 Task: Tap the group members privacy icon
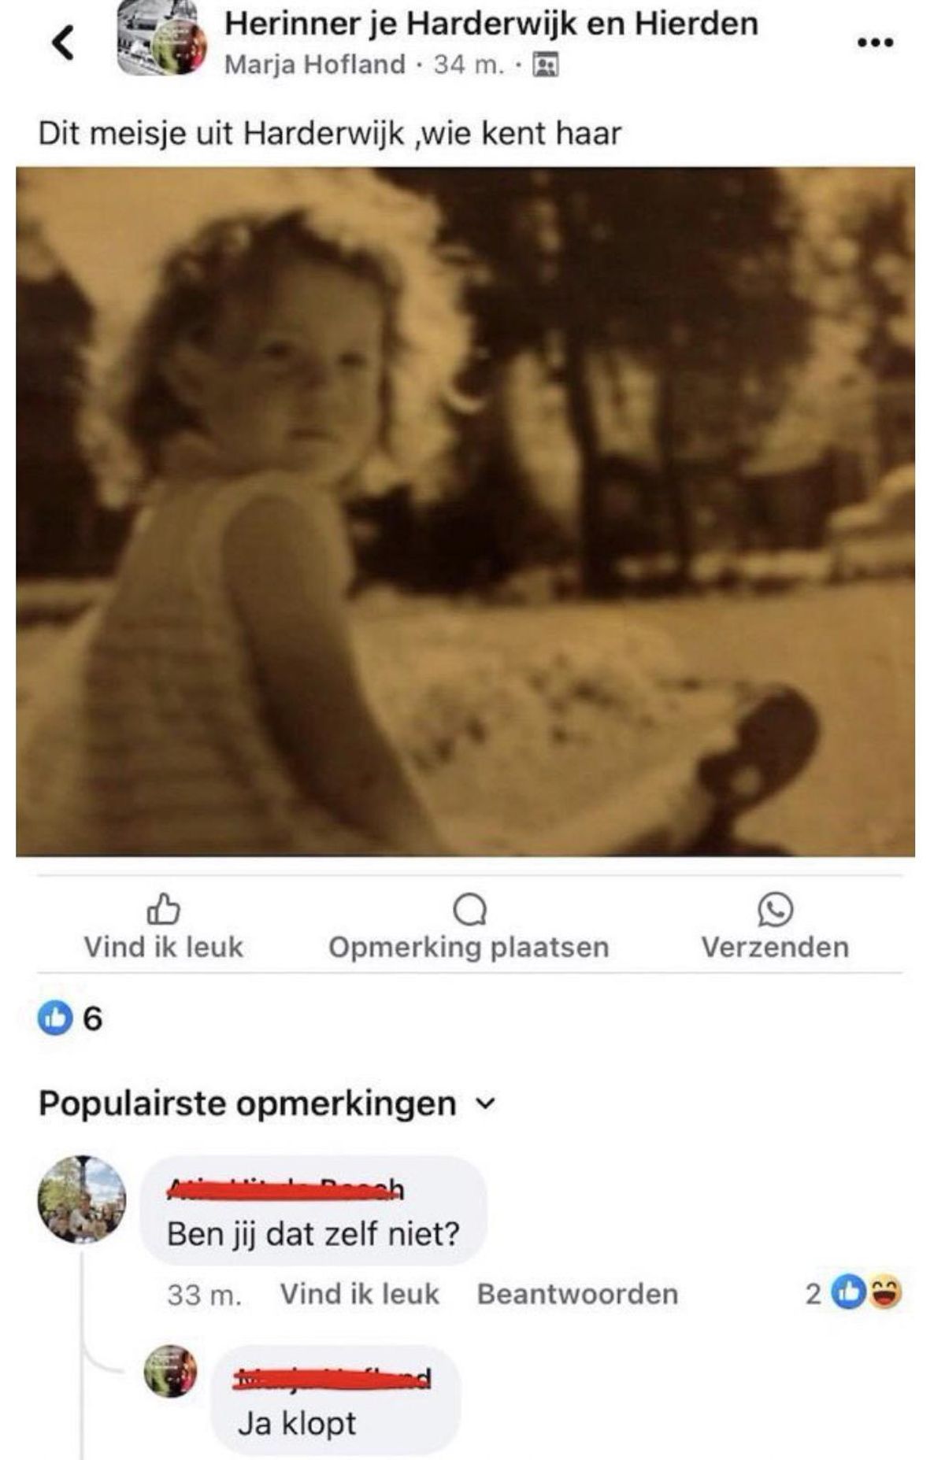pyautogui.click(x=546, y=65)
